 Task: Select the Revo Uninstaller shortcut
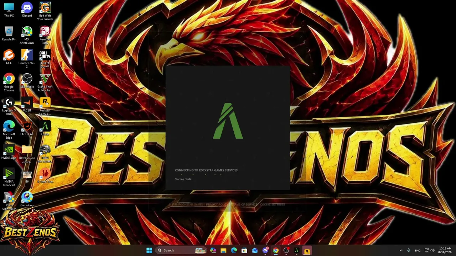coord(9,201)
